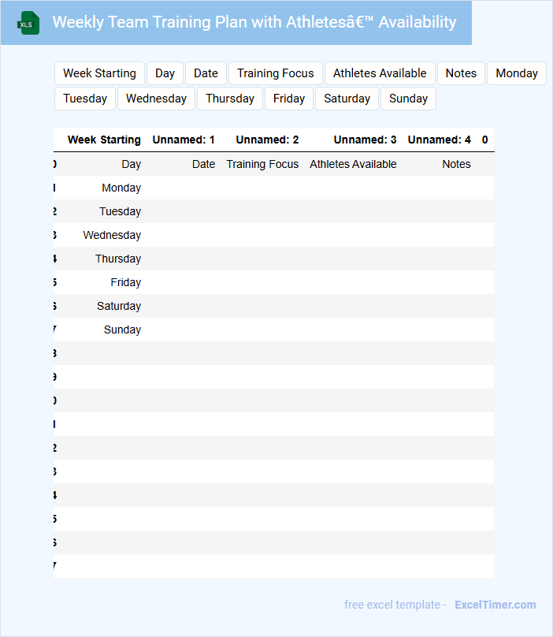Viewport: 553px width, 637px height.
Task: Select the Thursday tag button
Action: click(x=230, y=99)
